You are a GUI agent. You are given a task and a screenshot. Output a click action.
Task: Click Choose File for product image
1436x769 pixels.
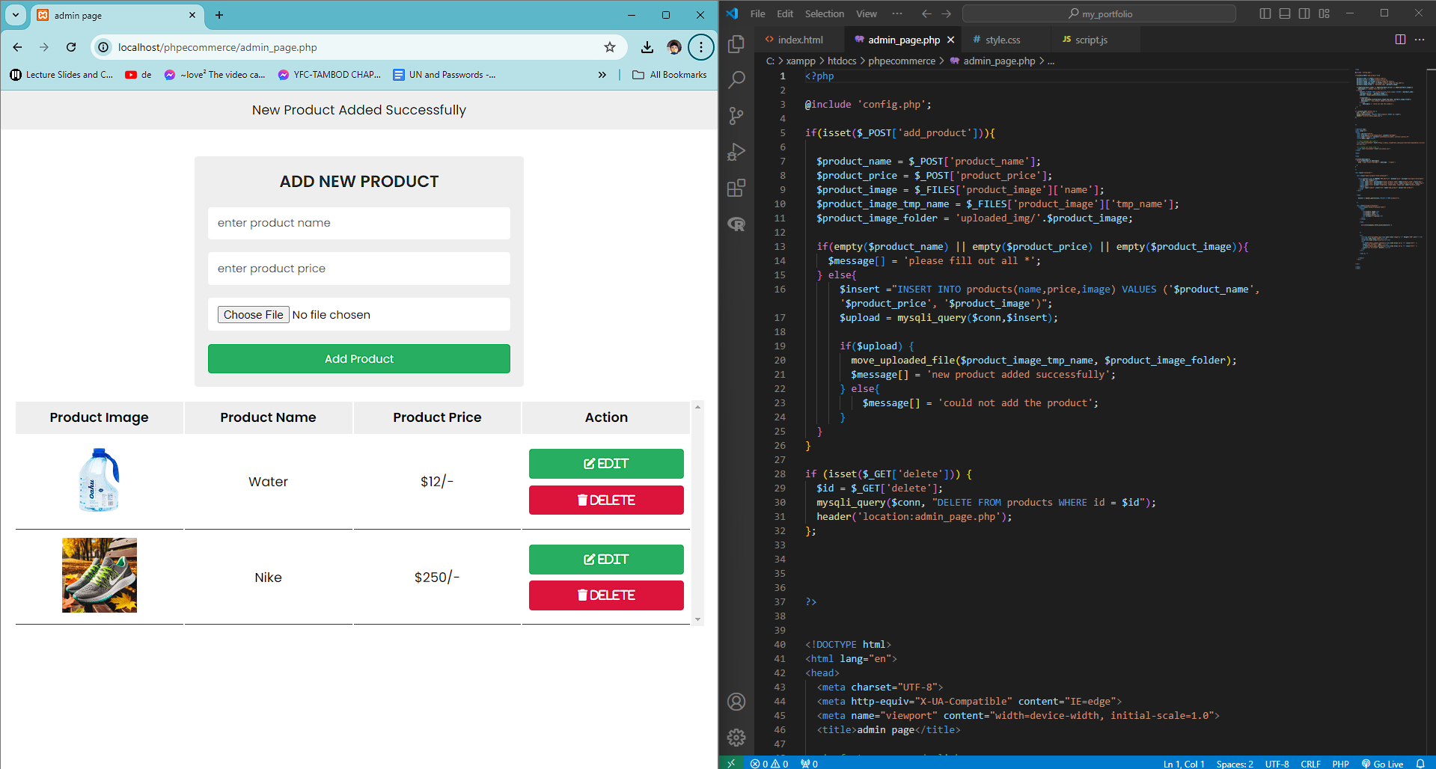(x=254, y=315)
